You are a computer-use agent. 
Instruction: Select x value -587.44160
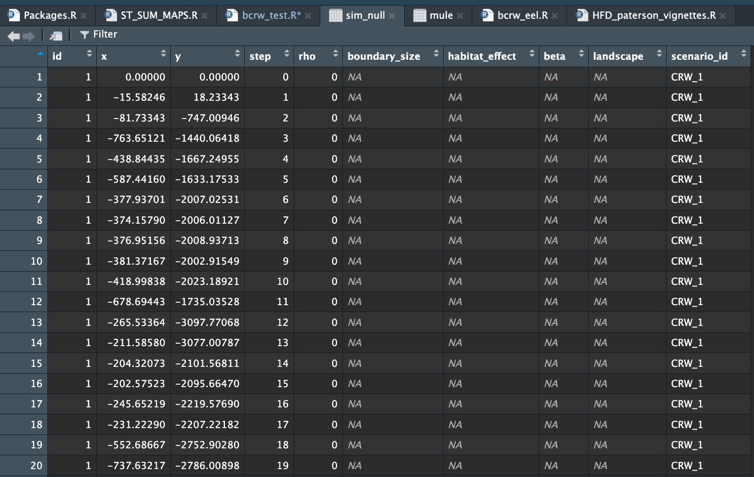(136, 179)
